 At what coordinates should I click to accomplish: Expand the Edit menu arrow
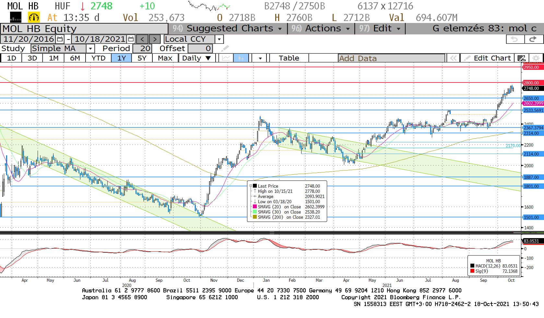pyautogui.click(x=399, y=29)
